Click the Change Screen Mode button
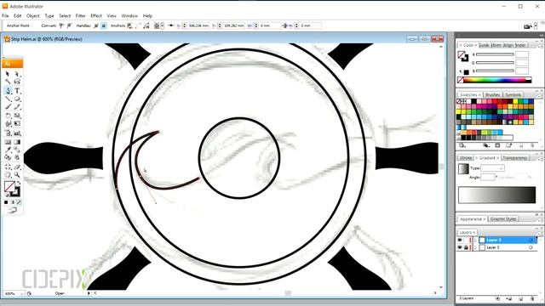Image resolution: width=545 pixels, height=306 pixels. 12,210
